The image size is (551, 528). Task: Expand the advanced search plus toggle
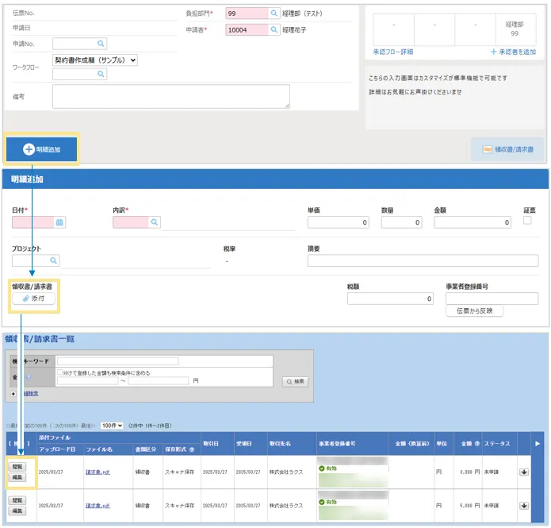(x=13, y=393)
